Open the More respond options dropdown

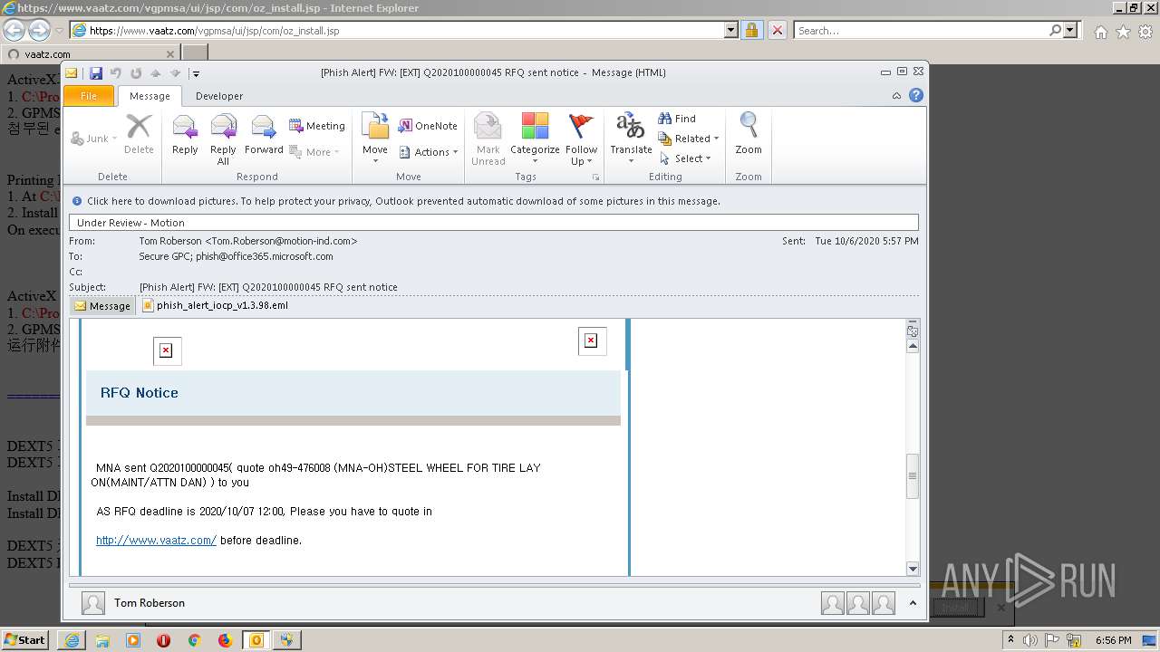[314, 152]
